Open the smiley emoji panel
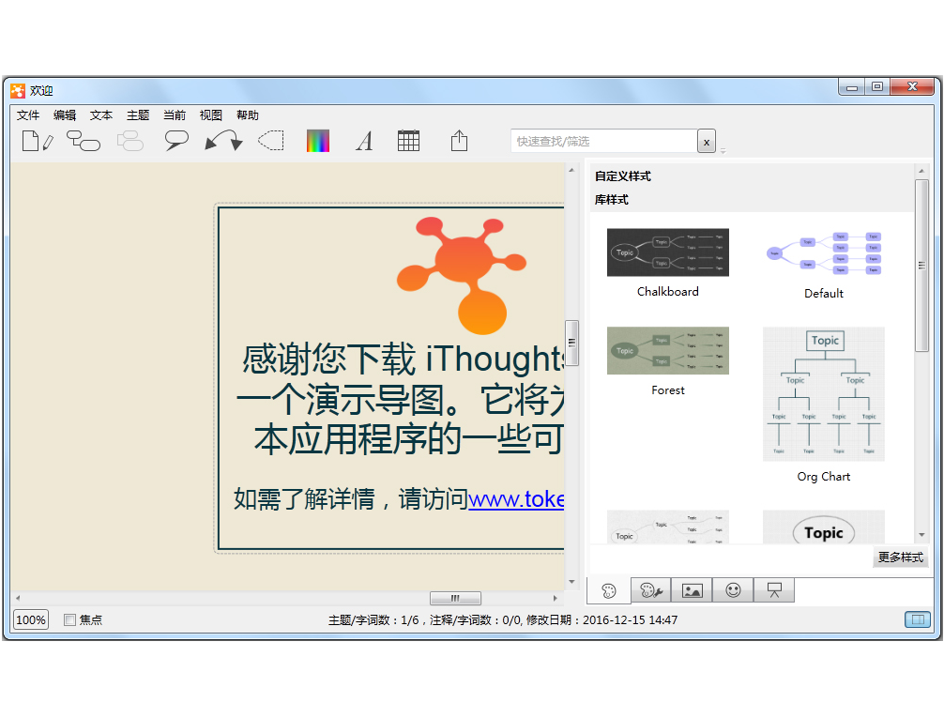The image size is (944, 718). point(733,589)
